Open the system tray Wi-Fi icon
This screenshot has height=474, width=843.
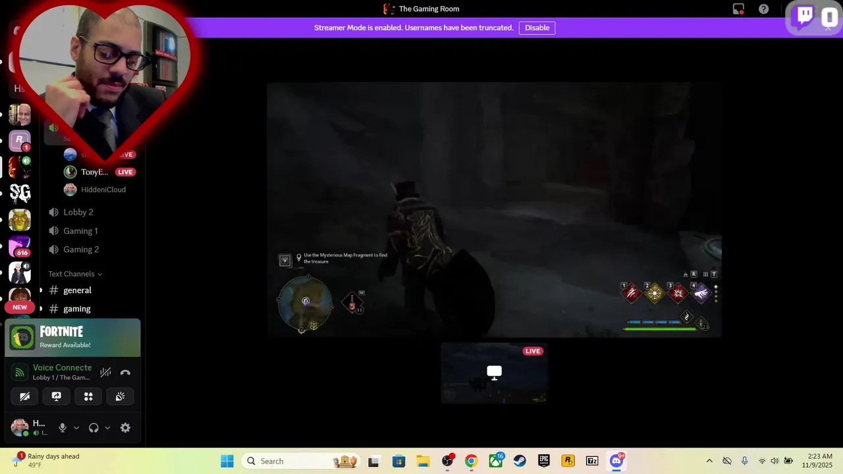pyautogui.click(x=762, y=461)
